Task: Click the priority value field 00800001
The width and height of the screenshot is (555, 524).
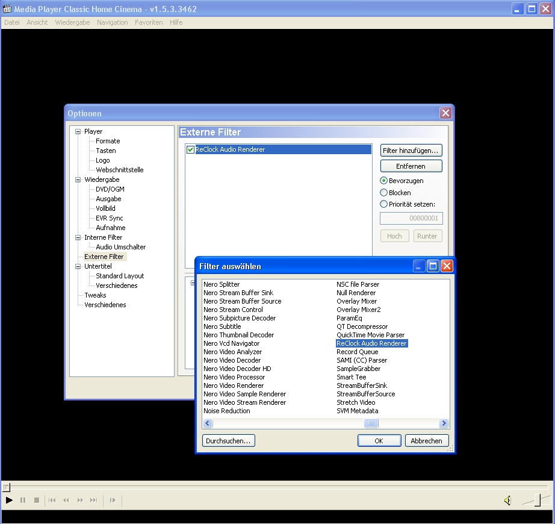Action: pyautogui.click(x=411, y=218)
